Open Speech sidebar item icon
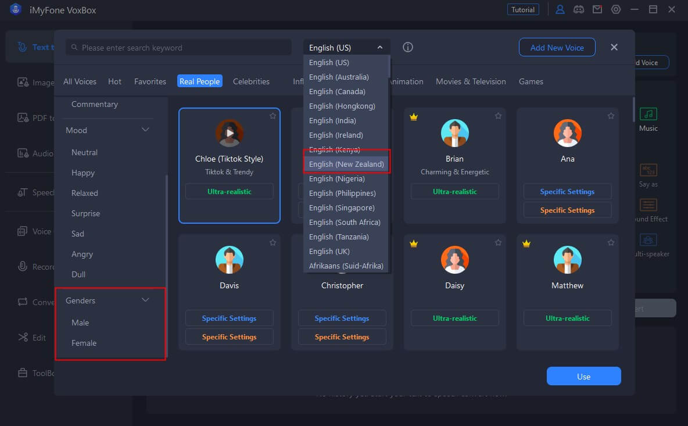 23,192
